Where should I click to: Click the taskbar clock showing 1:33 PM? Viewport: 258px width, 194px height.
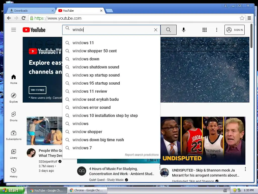[x=249, y=190]
